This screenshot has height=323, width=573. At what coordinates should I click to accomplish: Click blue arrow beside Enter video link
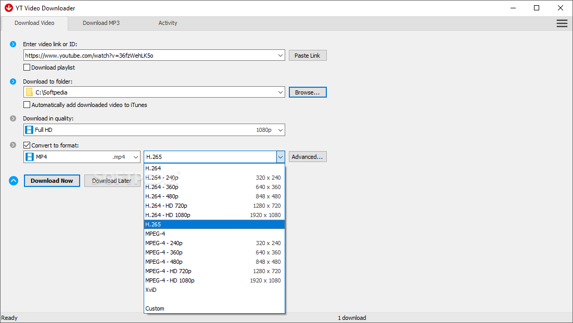pos(13,44)
